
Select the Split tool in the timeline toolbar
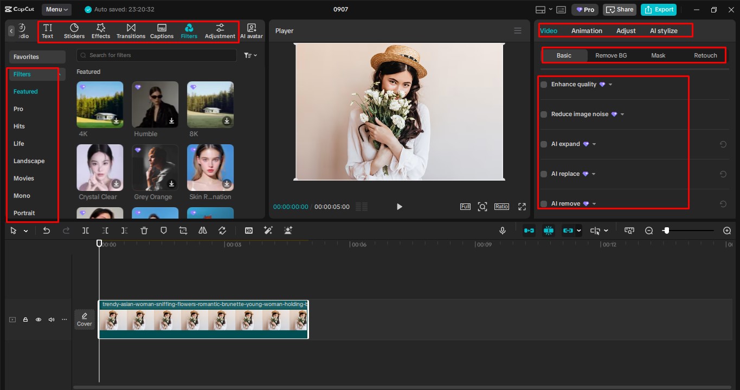pyautogui.click(x=85, y=231)
